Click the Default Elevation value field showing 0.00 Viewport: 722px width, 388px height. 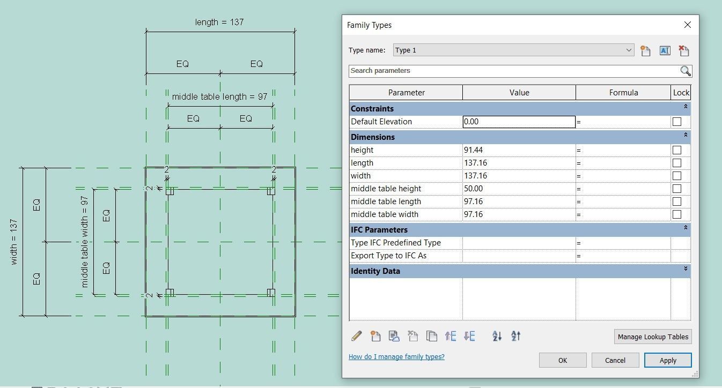519,122
